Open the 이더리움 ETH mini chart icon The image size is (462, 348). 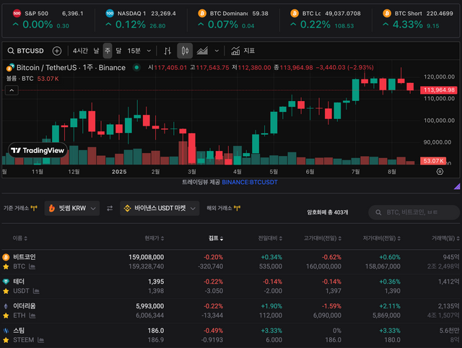click(32, 316)
